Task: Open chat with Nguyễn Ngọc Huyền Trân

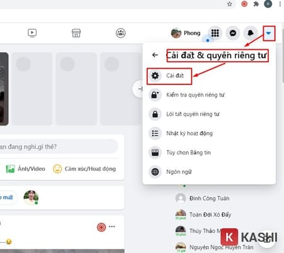Action: click(214, 247)
